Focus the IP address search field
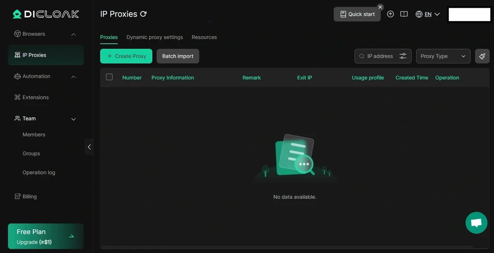Viewport: 494px width, 253px height. click(383, 56)
